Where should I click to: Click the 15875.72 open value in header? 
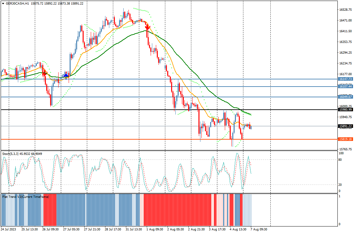37,3
